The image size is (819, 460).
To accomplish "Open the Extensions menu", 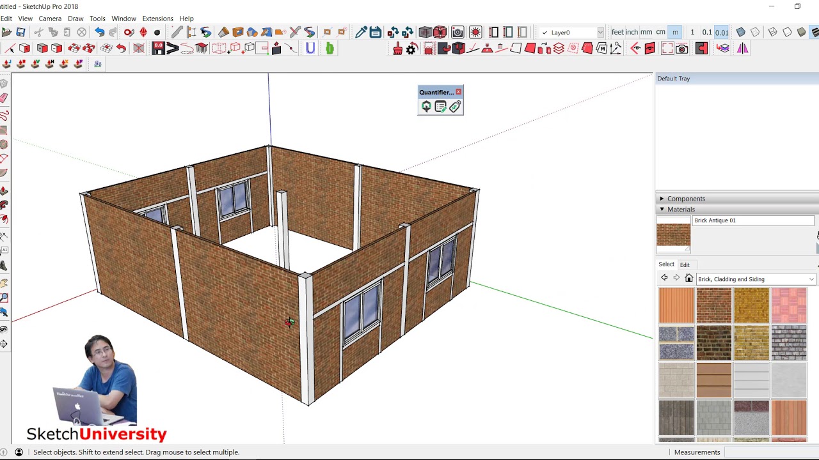I will 157,19.
